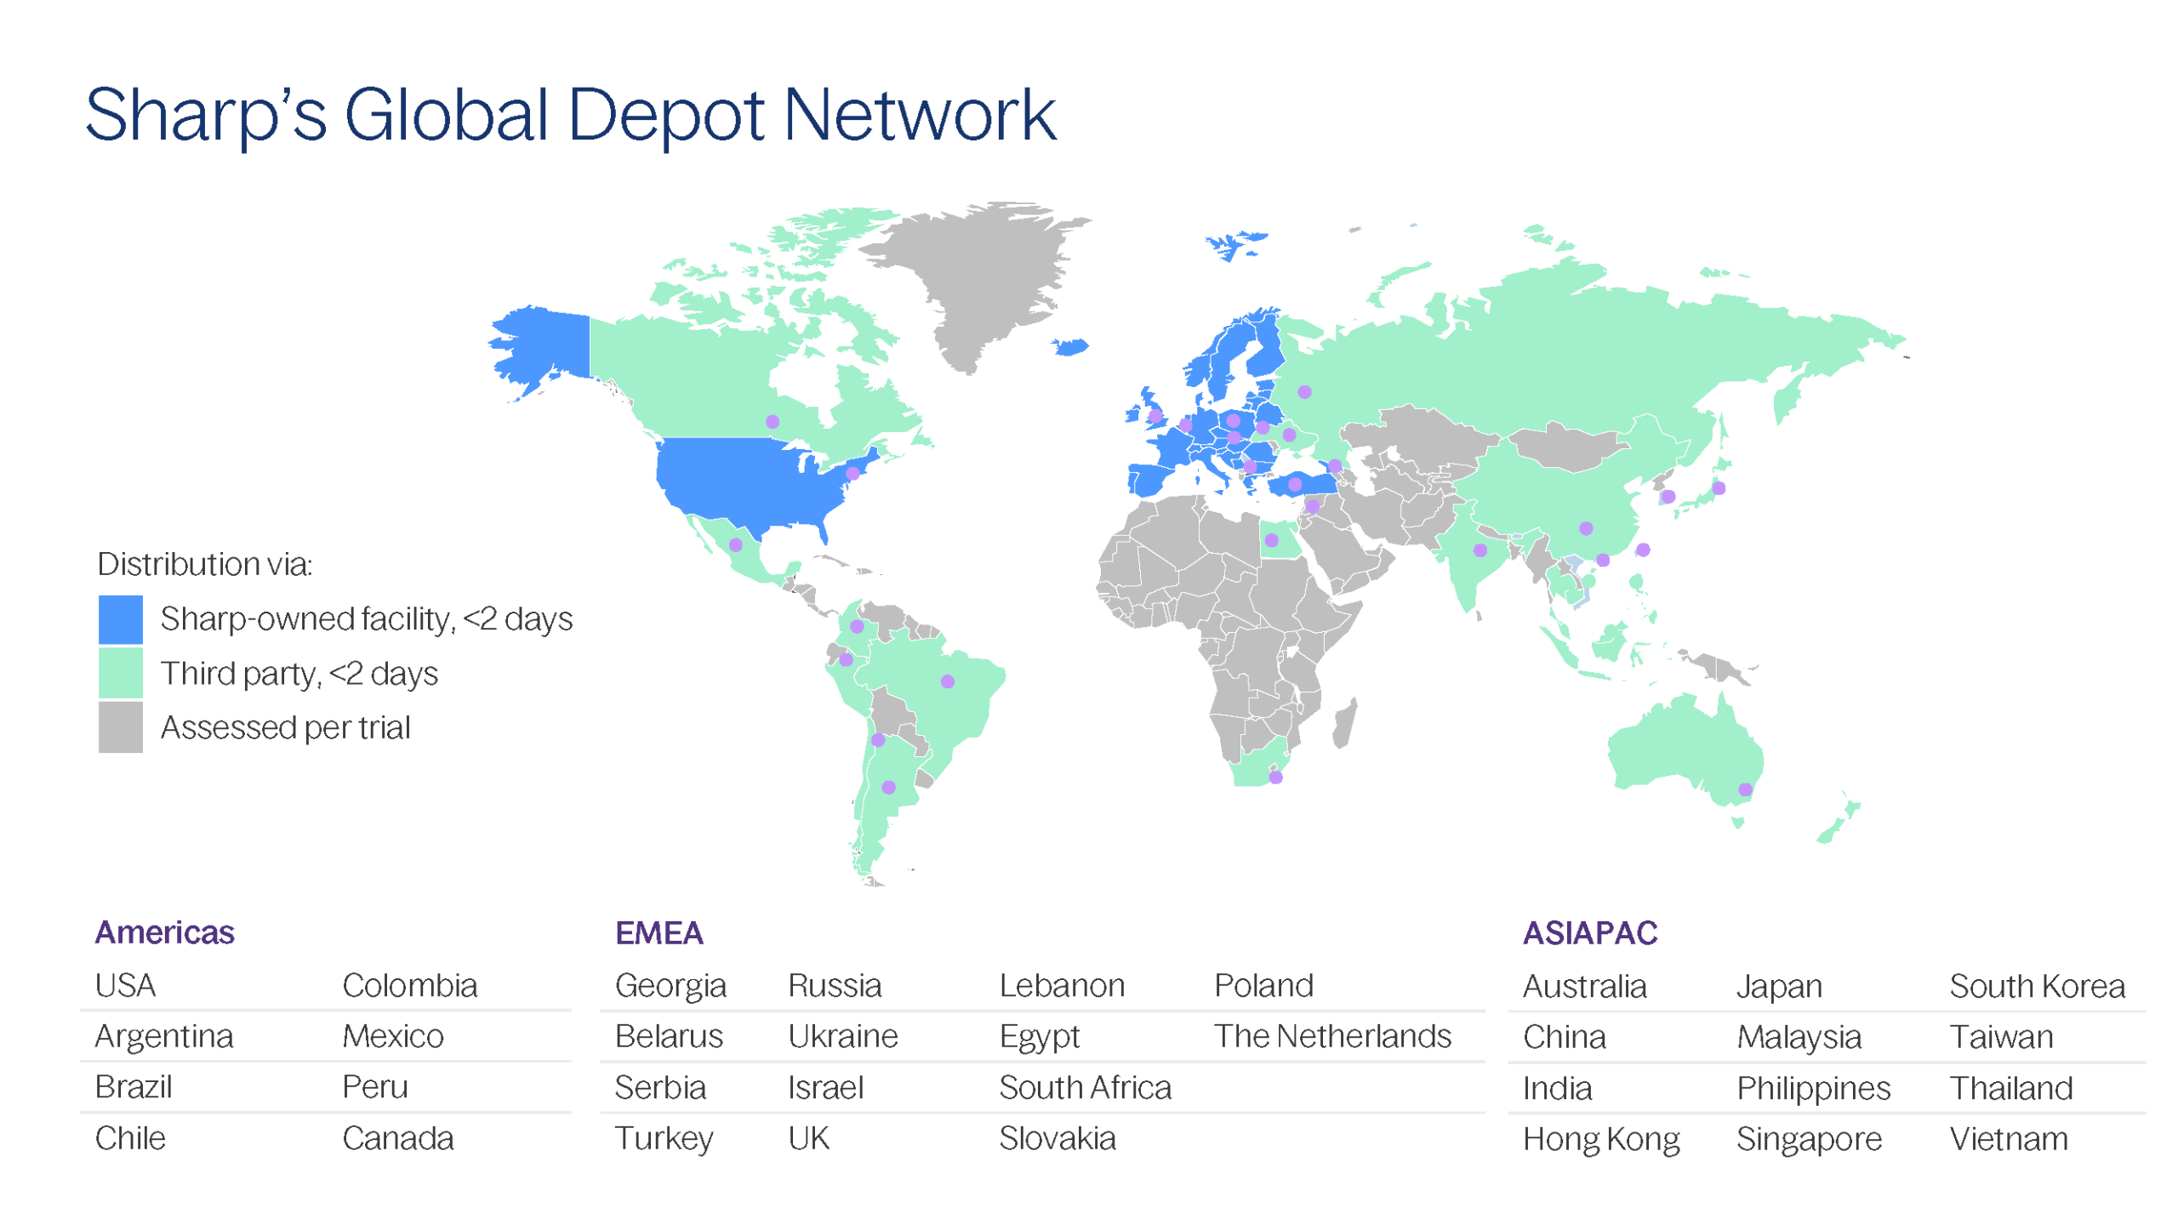
Task: Toggle the Assessed per trial legend entry
Action: (x=287, y=727)
